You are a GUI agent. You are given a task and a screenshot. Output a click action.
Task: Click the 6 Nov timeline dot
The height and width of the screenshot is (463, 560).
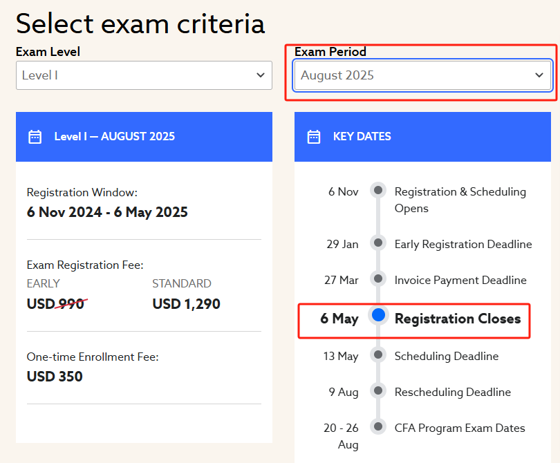pyautogui.click(x=377, y=190)
